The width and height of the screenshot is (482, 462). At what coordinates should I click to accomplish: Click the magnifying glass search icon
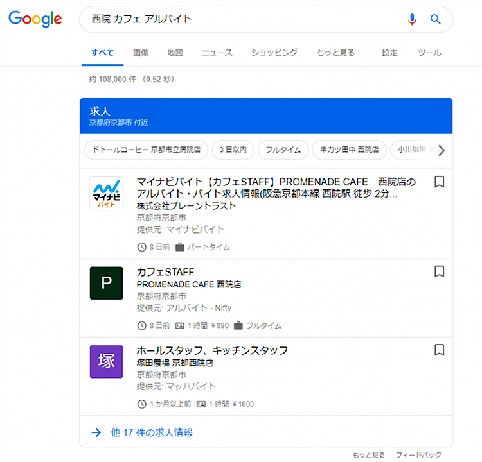[435, 19]
